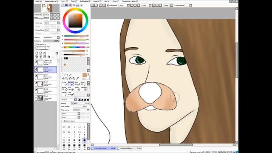This screenshot has width=272, height=153.
Task: Open the second brush texture dropdown
Action: point(71,117)
